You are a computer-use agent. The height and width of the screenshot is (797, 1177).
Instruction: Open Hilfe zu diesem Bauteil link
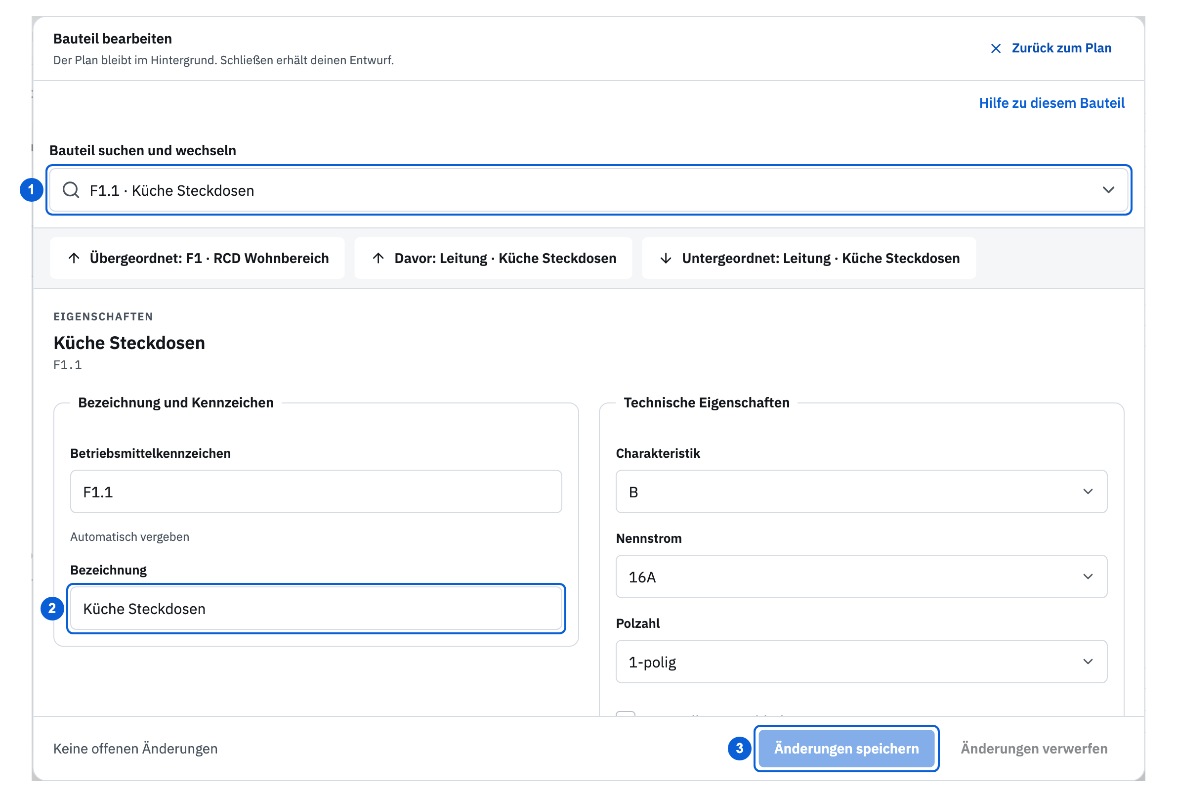click(1051, 103)
